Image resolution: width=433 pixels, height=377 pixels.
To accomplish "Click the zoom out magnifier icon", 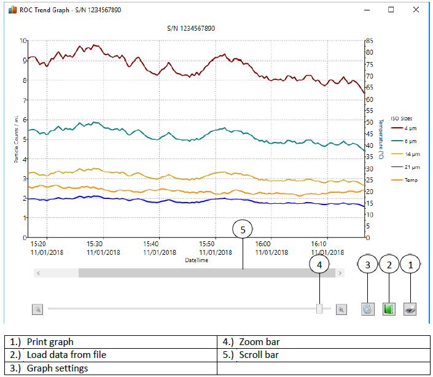I will (x=38, y=309).
